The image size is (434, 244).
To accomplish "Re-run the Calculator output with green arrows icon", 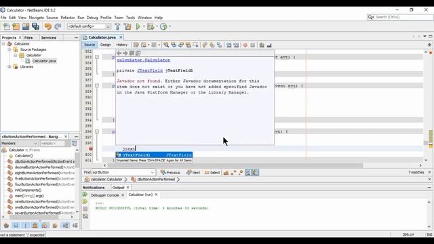I will pos(85,195).
